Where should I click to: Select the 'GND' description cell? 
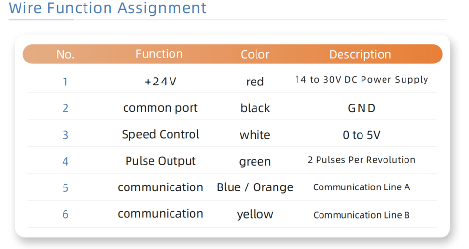point(362,108)
